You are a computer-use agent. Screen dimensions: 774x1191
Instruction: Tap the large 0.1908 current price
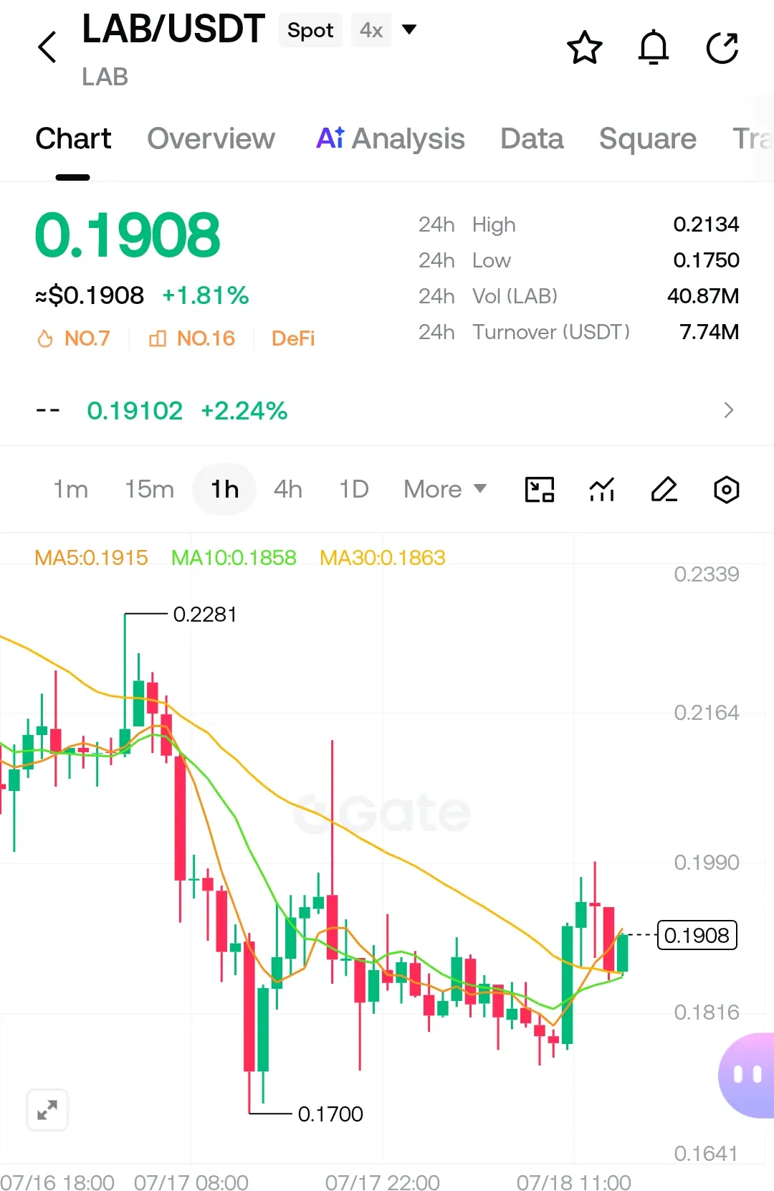coord(128,235)
